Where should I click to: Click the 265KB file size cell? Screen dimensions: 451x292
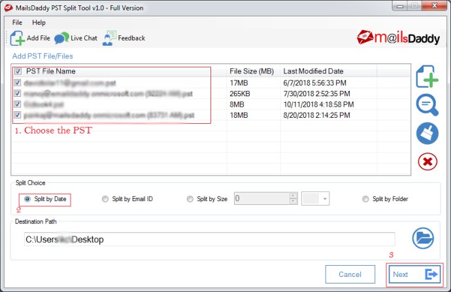point(240,94)
